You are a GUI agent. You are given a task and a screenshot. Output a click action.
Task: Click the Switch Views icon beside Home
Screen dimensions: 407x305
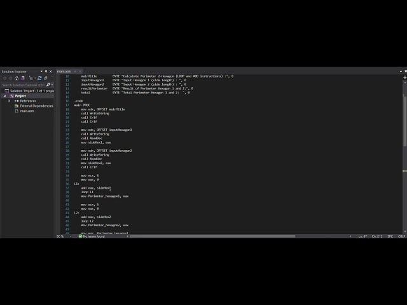23,78
